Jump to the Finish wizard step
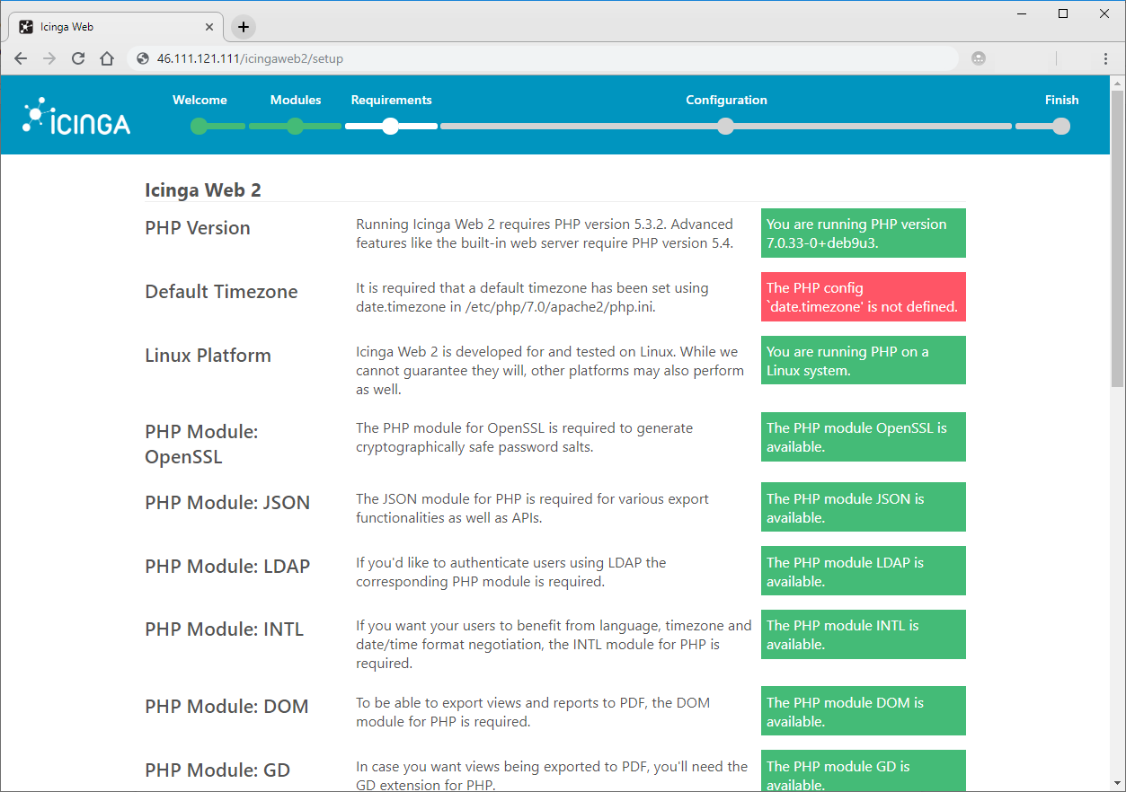The height and width of the screenshot is (792, 1126). (1061, 100)
